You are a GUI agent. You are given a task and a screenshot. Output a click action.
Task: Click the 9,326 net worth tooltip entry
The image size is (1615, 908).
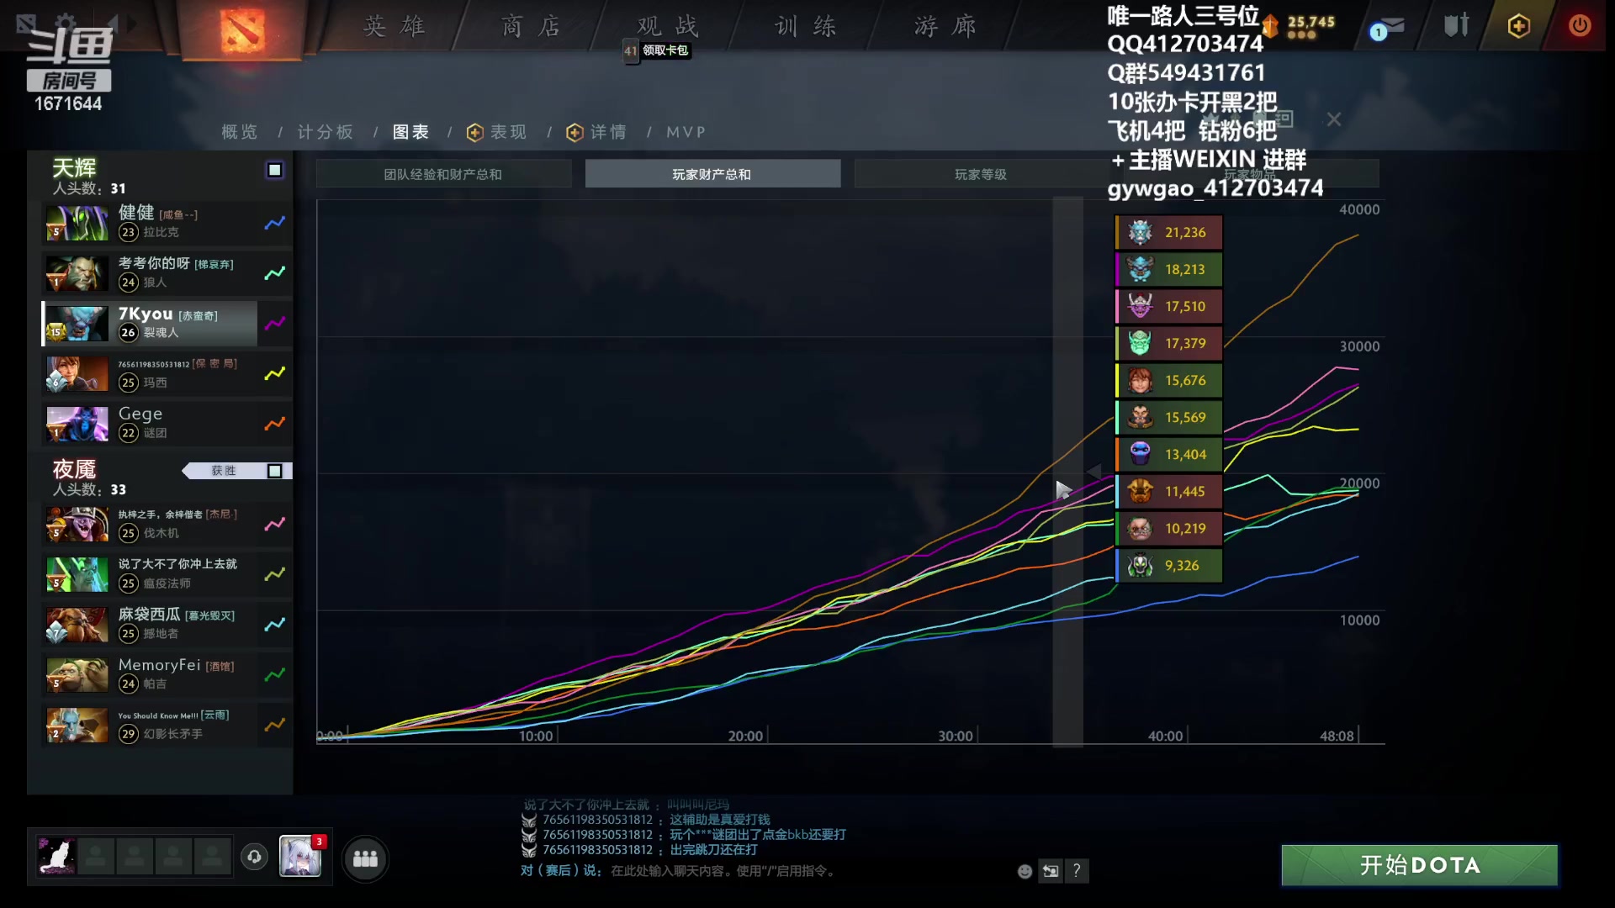[x=1168, y=565]
